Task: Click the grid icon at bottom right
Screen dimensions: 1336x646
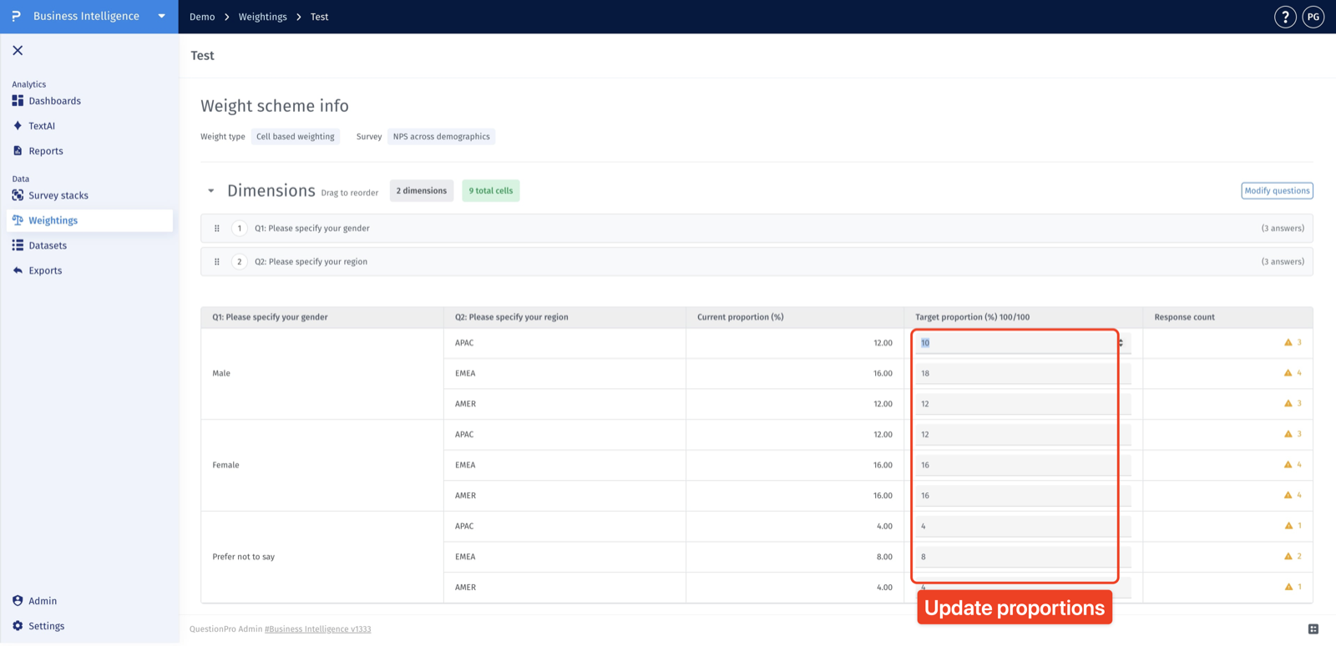Action: 1313,629
